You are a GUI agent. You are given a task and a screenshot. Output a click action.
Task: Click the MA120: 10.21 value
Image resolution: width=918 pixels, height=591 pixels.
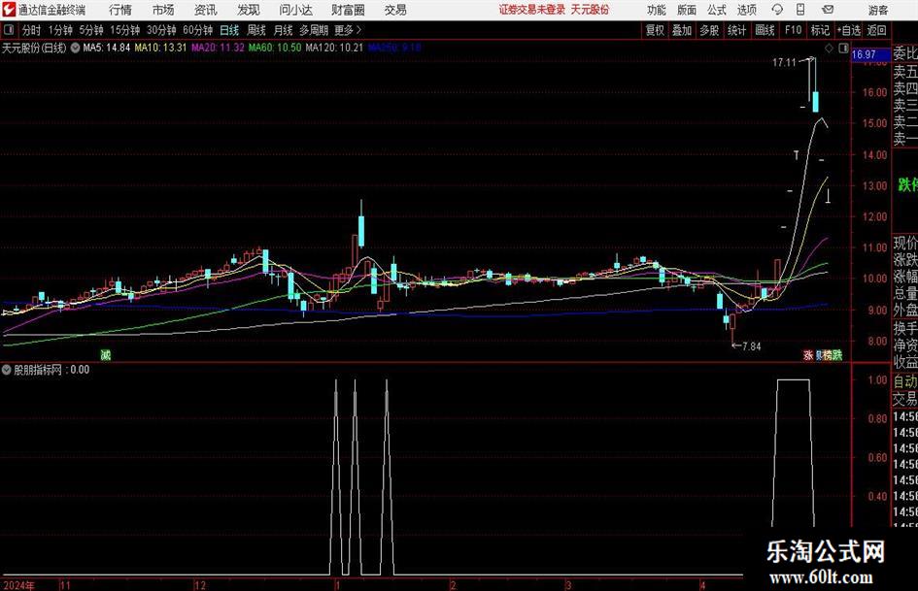334,48
